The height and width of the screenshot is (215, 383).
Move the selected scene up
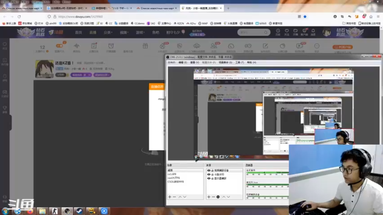click(x=180, y=197)
